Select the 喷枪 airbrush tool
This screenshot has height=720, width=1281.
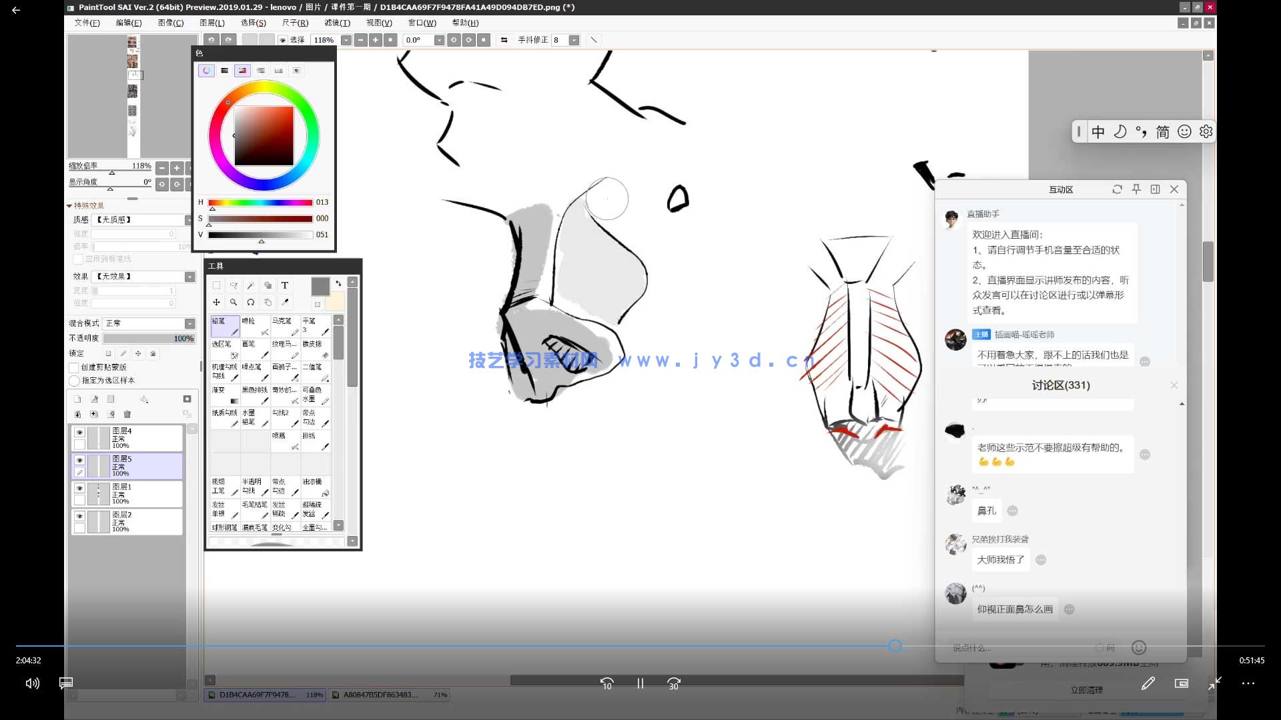[255, 326]
